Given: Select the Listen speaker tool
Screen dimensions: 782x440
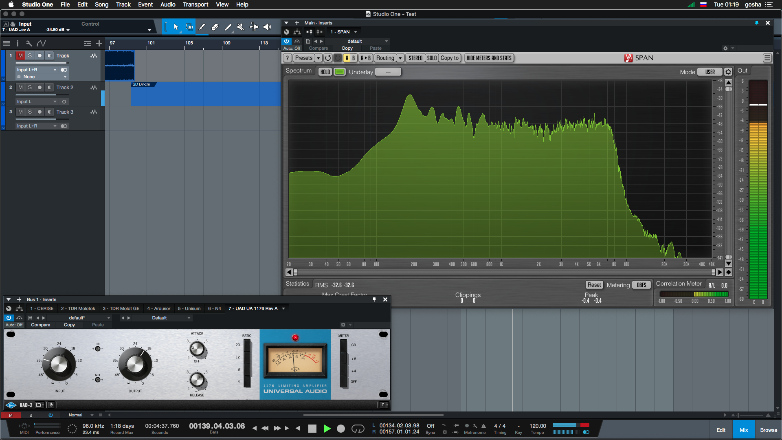Looking at the screenshot, I should (267, 27).
